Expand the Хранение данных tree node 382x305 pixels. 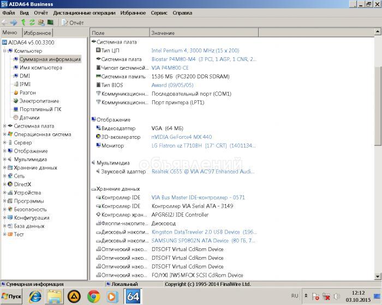[5, 168]
